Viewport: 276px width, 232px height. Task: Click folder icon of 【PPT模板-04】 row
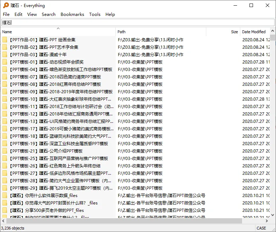click(5, 69)
